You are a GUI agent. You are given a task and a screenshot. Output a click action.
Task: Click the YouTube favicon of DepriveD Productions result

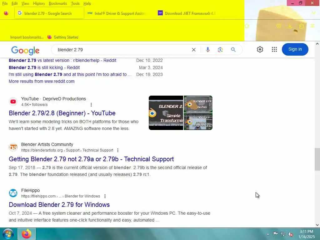pyautogui.click(x=13, y=102)
